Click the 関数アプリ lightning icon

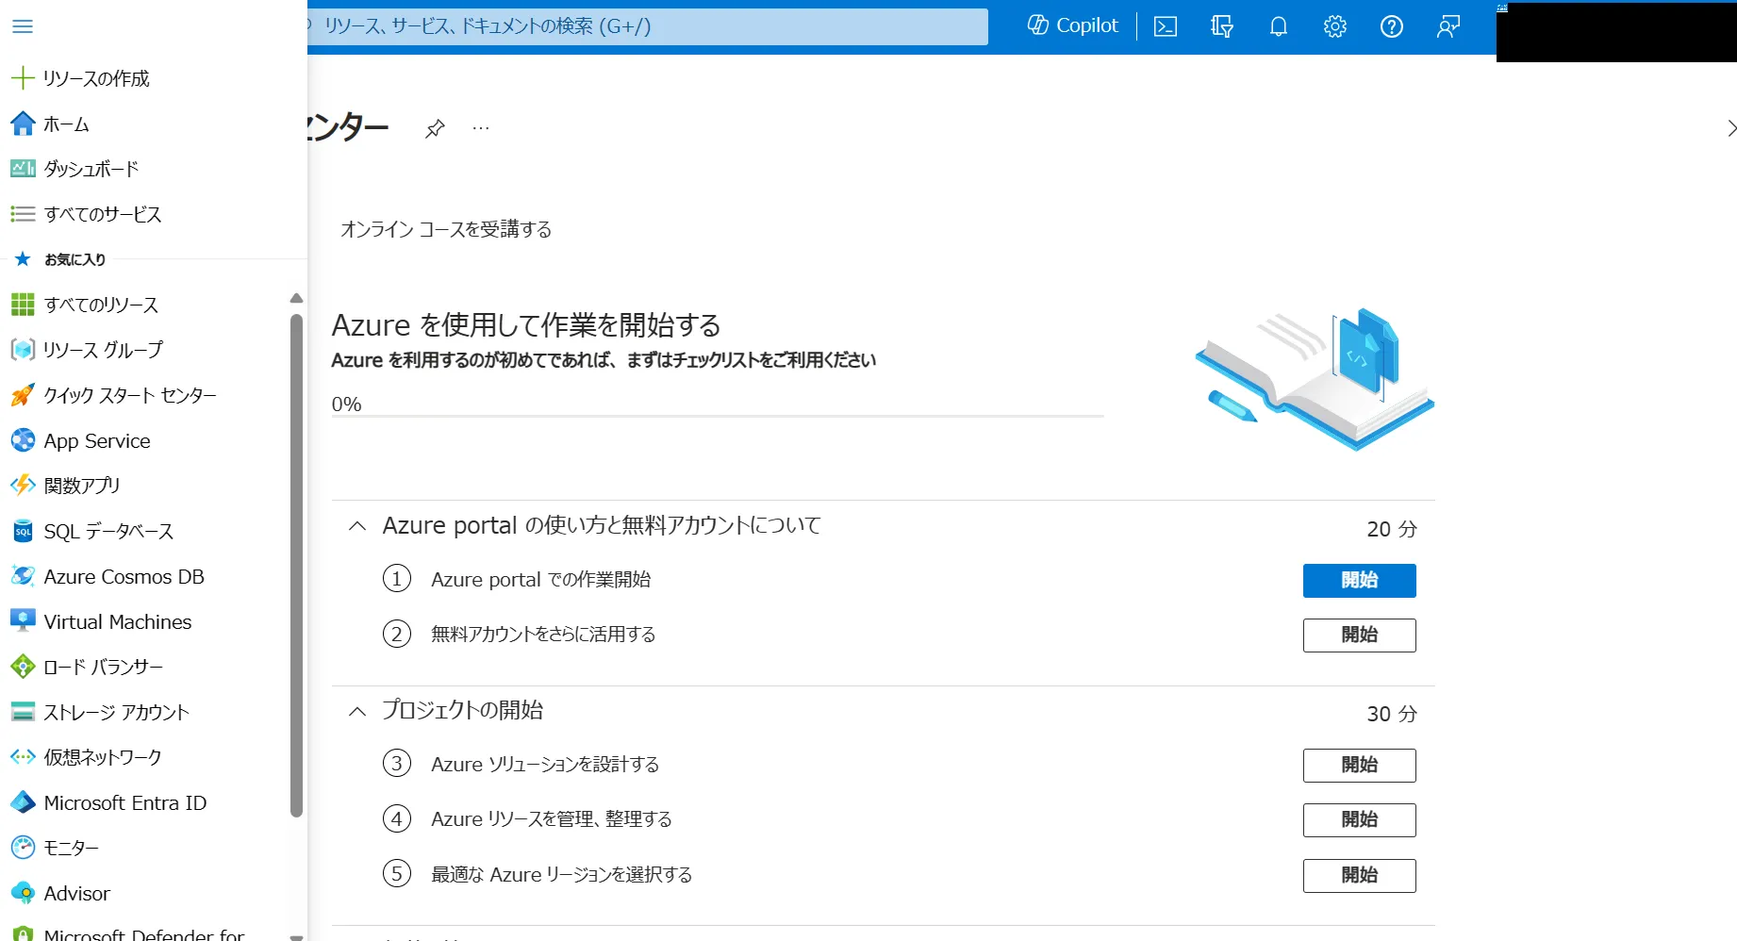click(23, 486)
